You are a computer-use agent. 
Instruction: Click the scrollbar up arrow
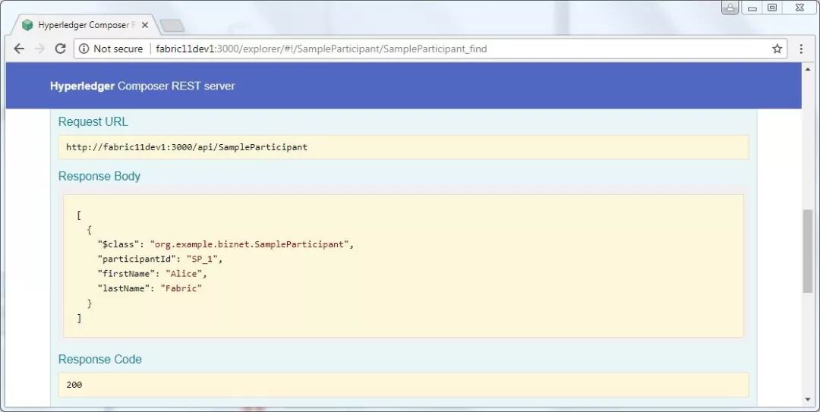click(x=808, y=69)
